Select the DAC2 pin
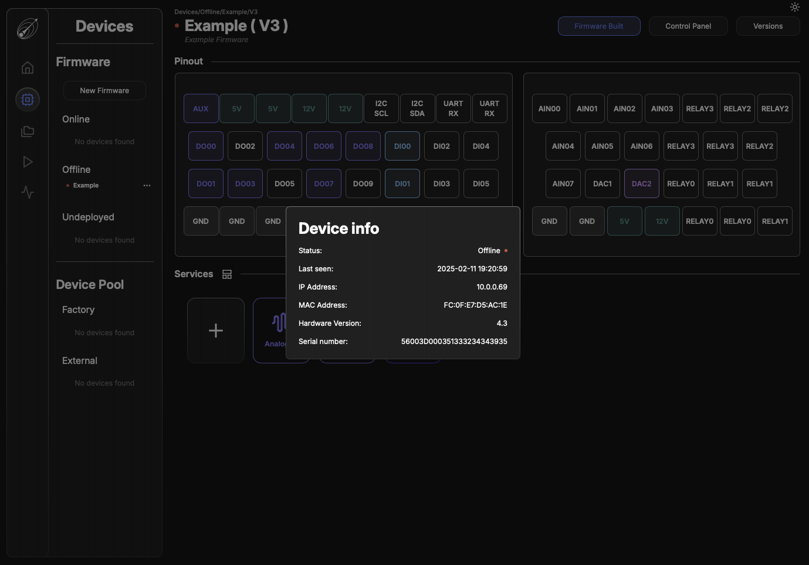 point(641,184)
